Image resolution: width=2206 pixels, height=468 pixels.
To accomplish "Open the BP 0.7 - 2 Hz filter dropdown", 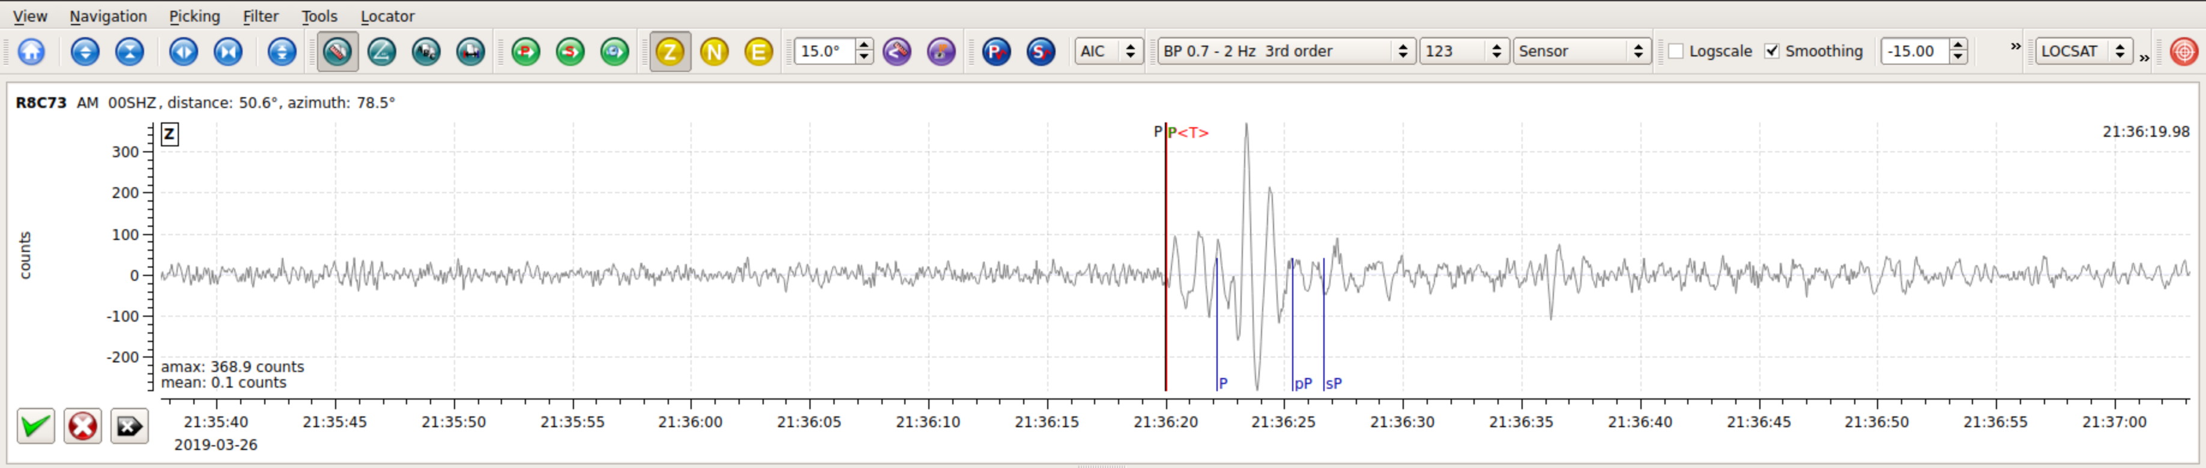I will pos(1286,52).
